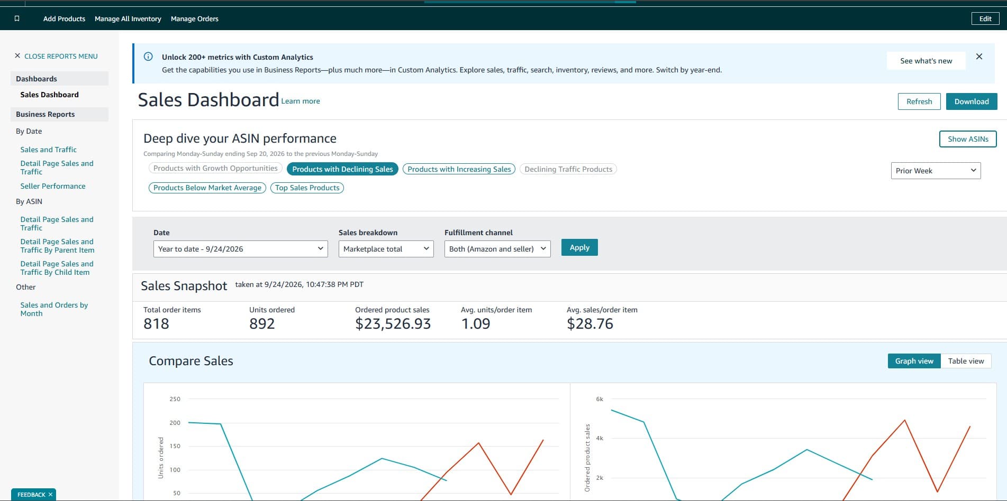The height and width of the screenshot is (501, 1007).
Task: Click Avg. sales/order item value $28.76
Action: tap(590, 323)
